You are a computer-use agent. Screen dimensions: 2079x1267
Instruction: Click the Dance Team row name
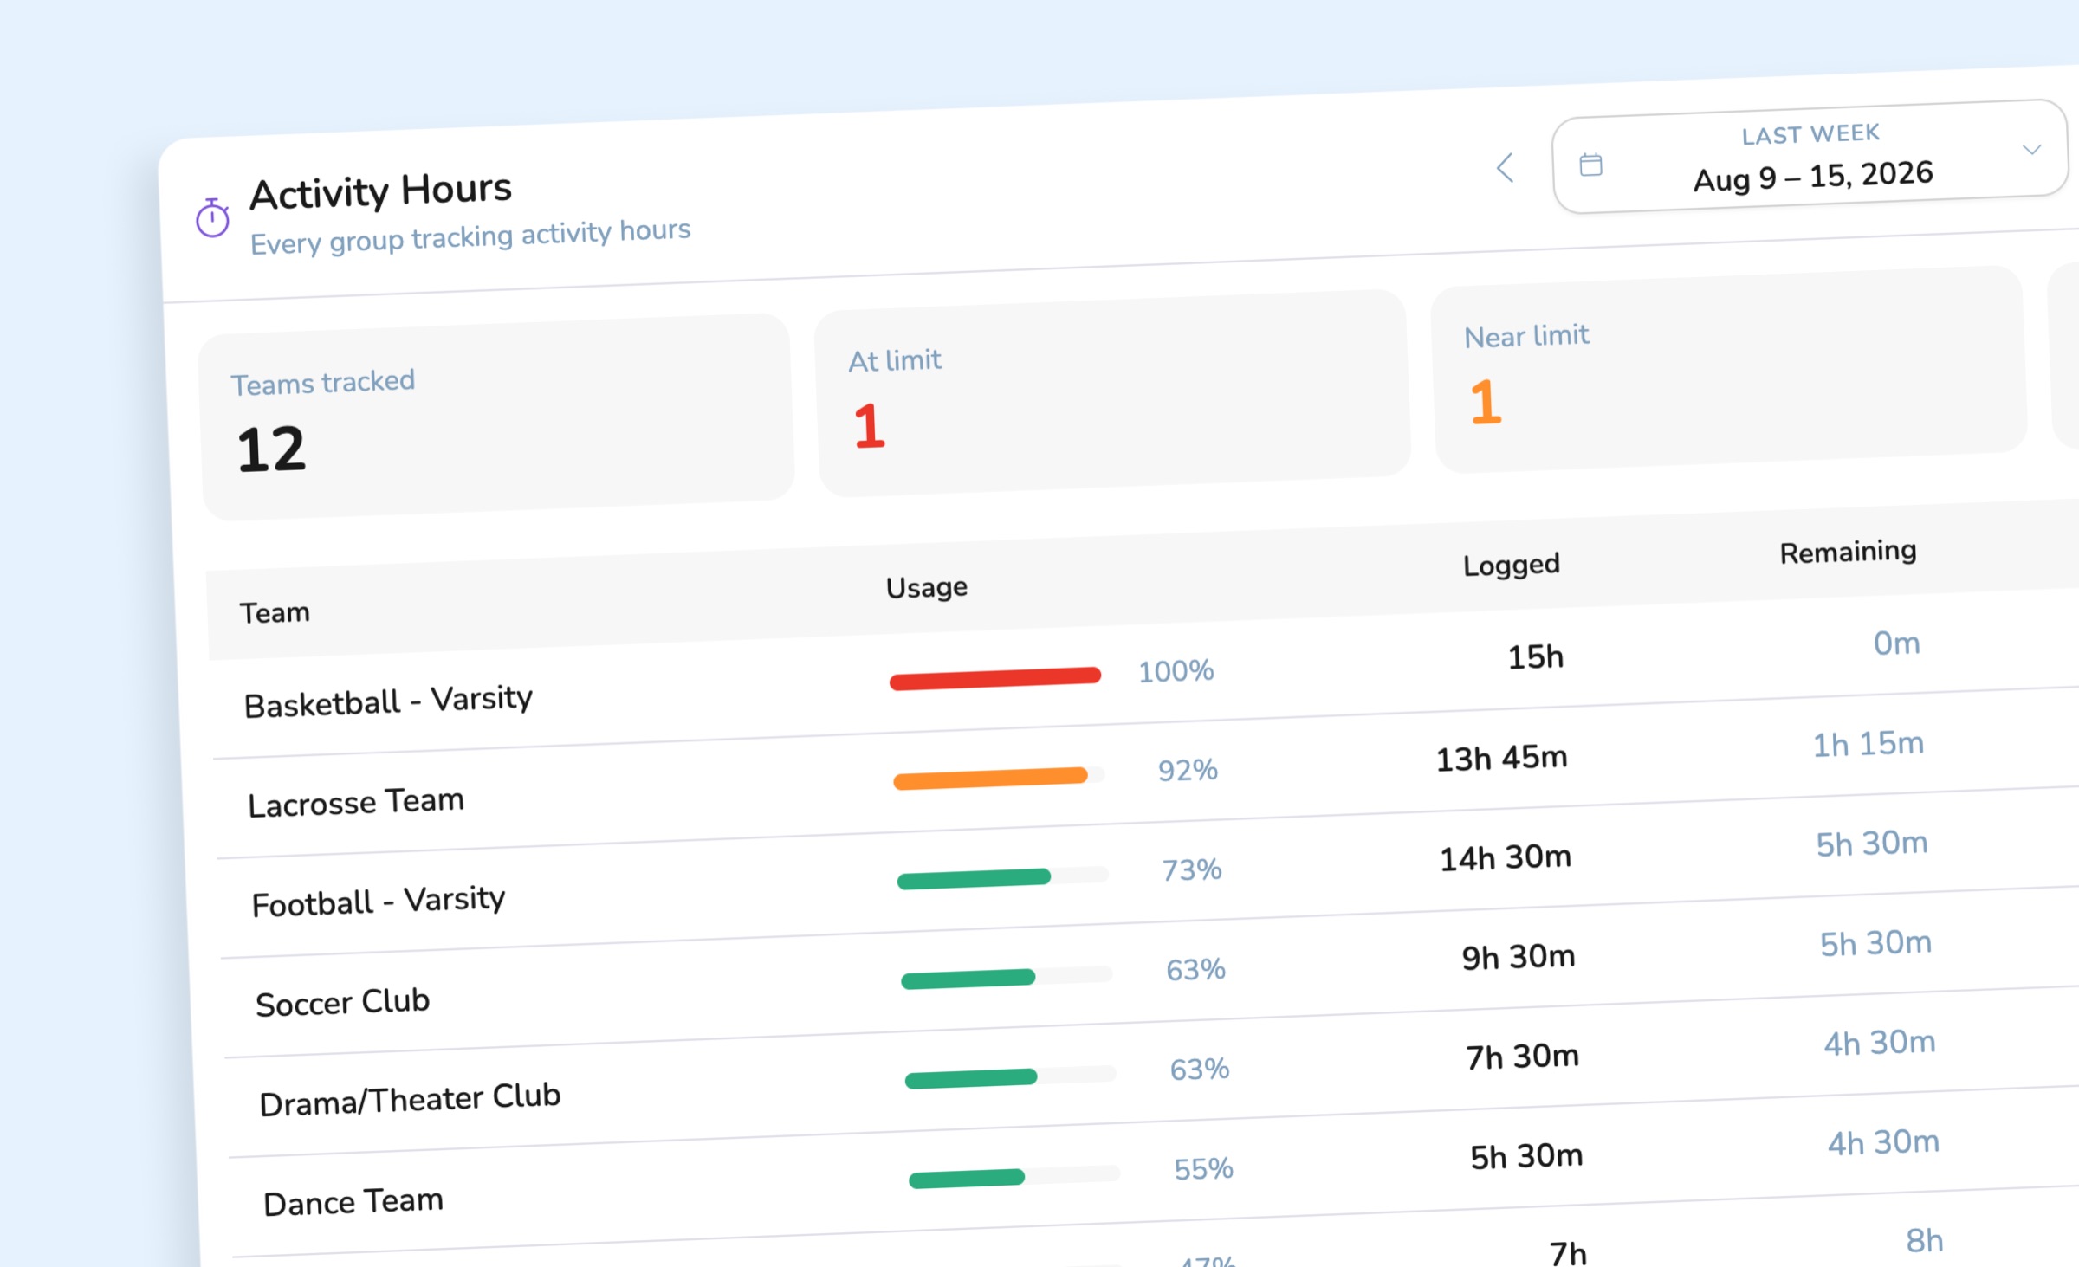353,1202
